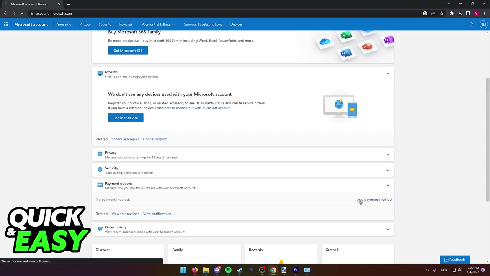
Task: Open File Explorer from the taskbar
Action: pos(206,270)
